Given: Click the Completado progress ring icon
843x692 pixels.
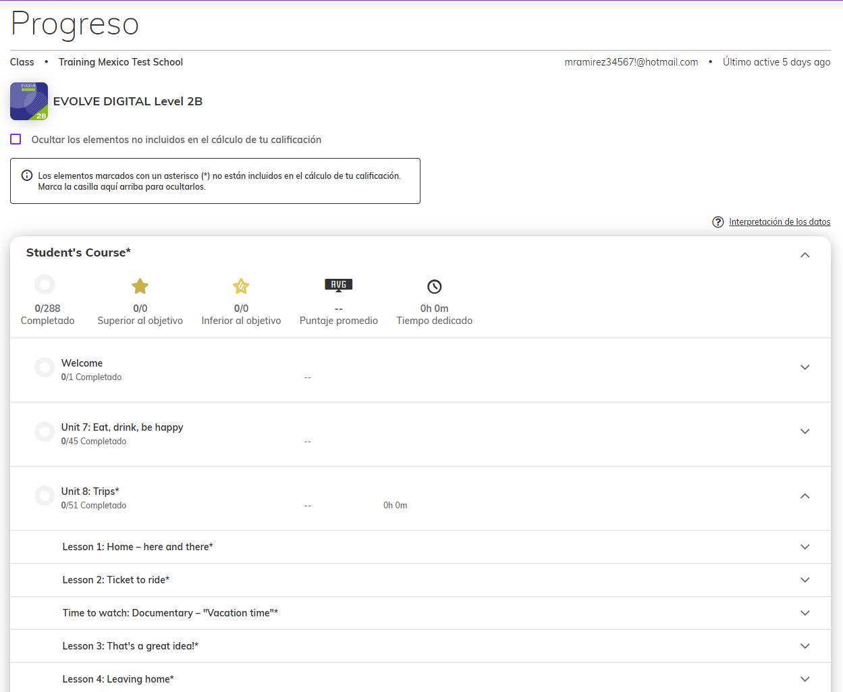Looking at the screenshot, I should (45, 284).
